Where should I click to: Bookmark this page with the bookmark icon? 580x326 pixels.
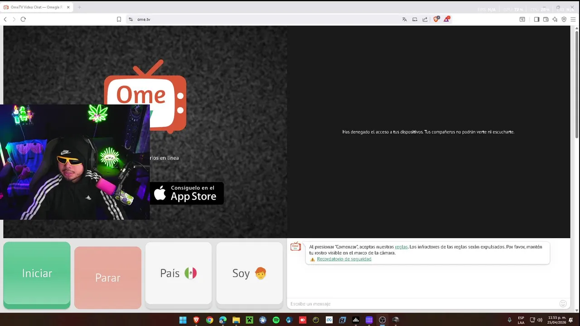tap(119, 19)
